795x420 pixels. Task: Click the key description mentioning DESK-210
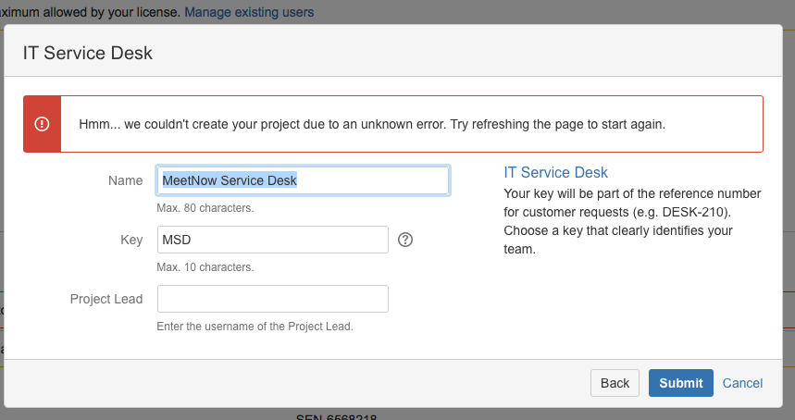click(x=632, y=221)
